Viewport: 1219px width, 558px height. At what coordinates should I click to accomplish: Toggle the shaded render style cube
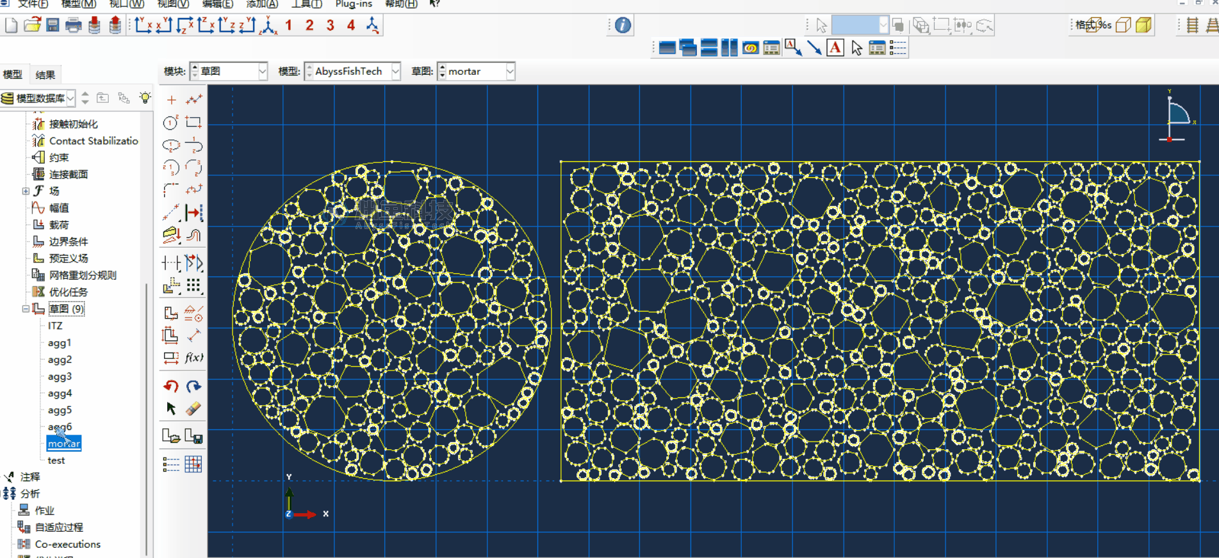1143,26
